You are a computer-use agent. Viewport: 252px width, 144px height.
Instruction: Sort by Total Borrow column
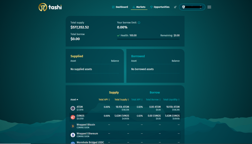click(x=153, y=99)
